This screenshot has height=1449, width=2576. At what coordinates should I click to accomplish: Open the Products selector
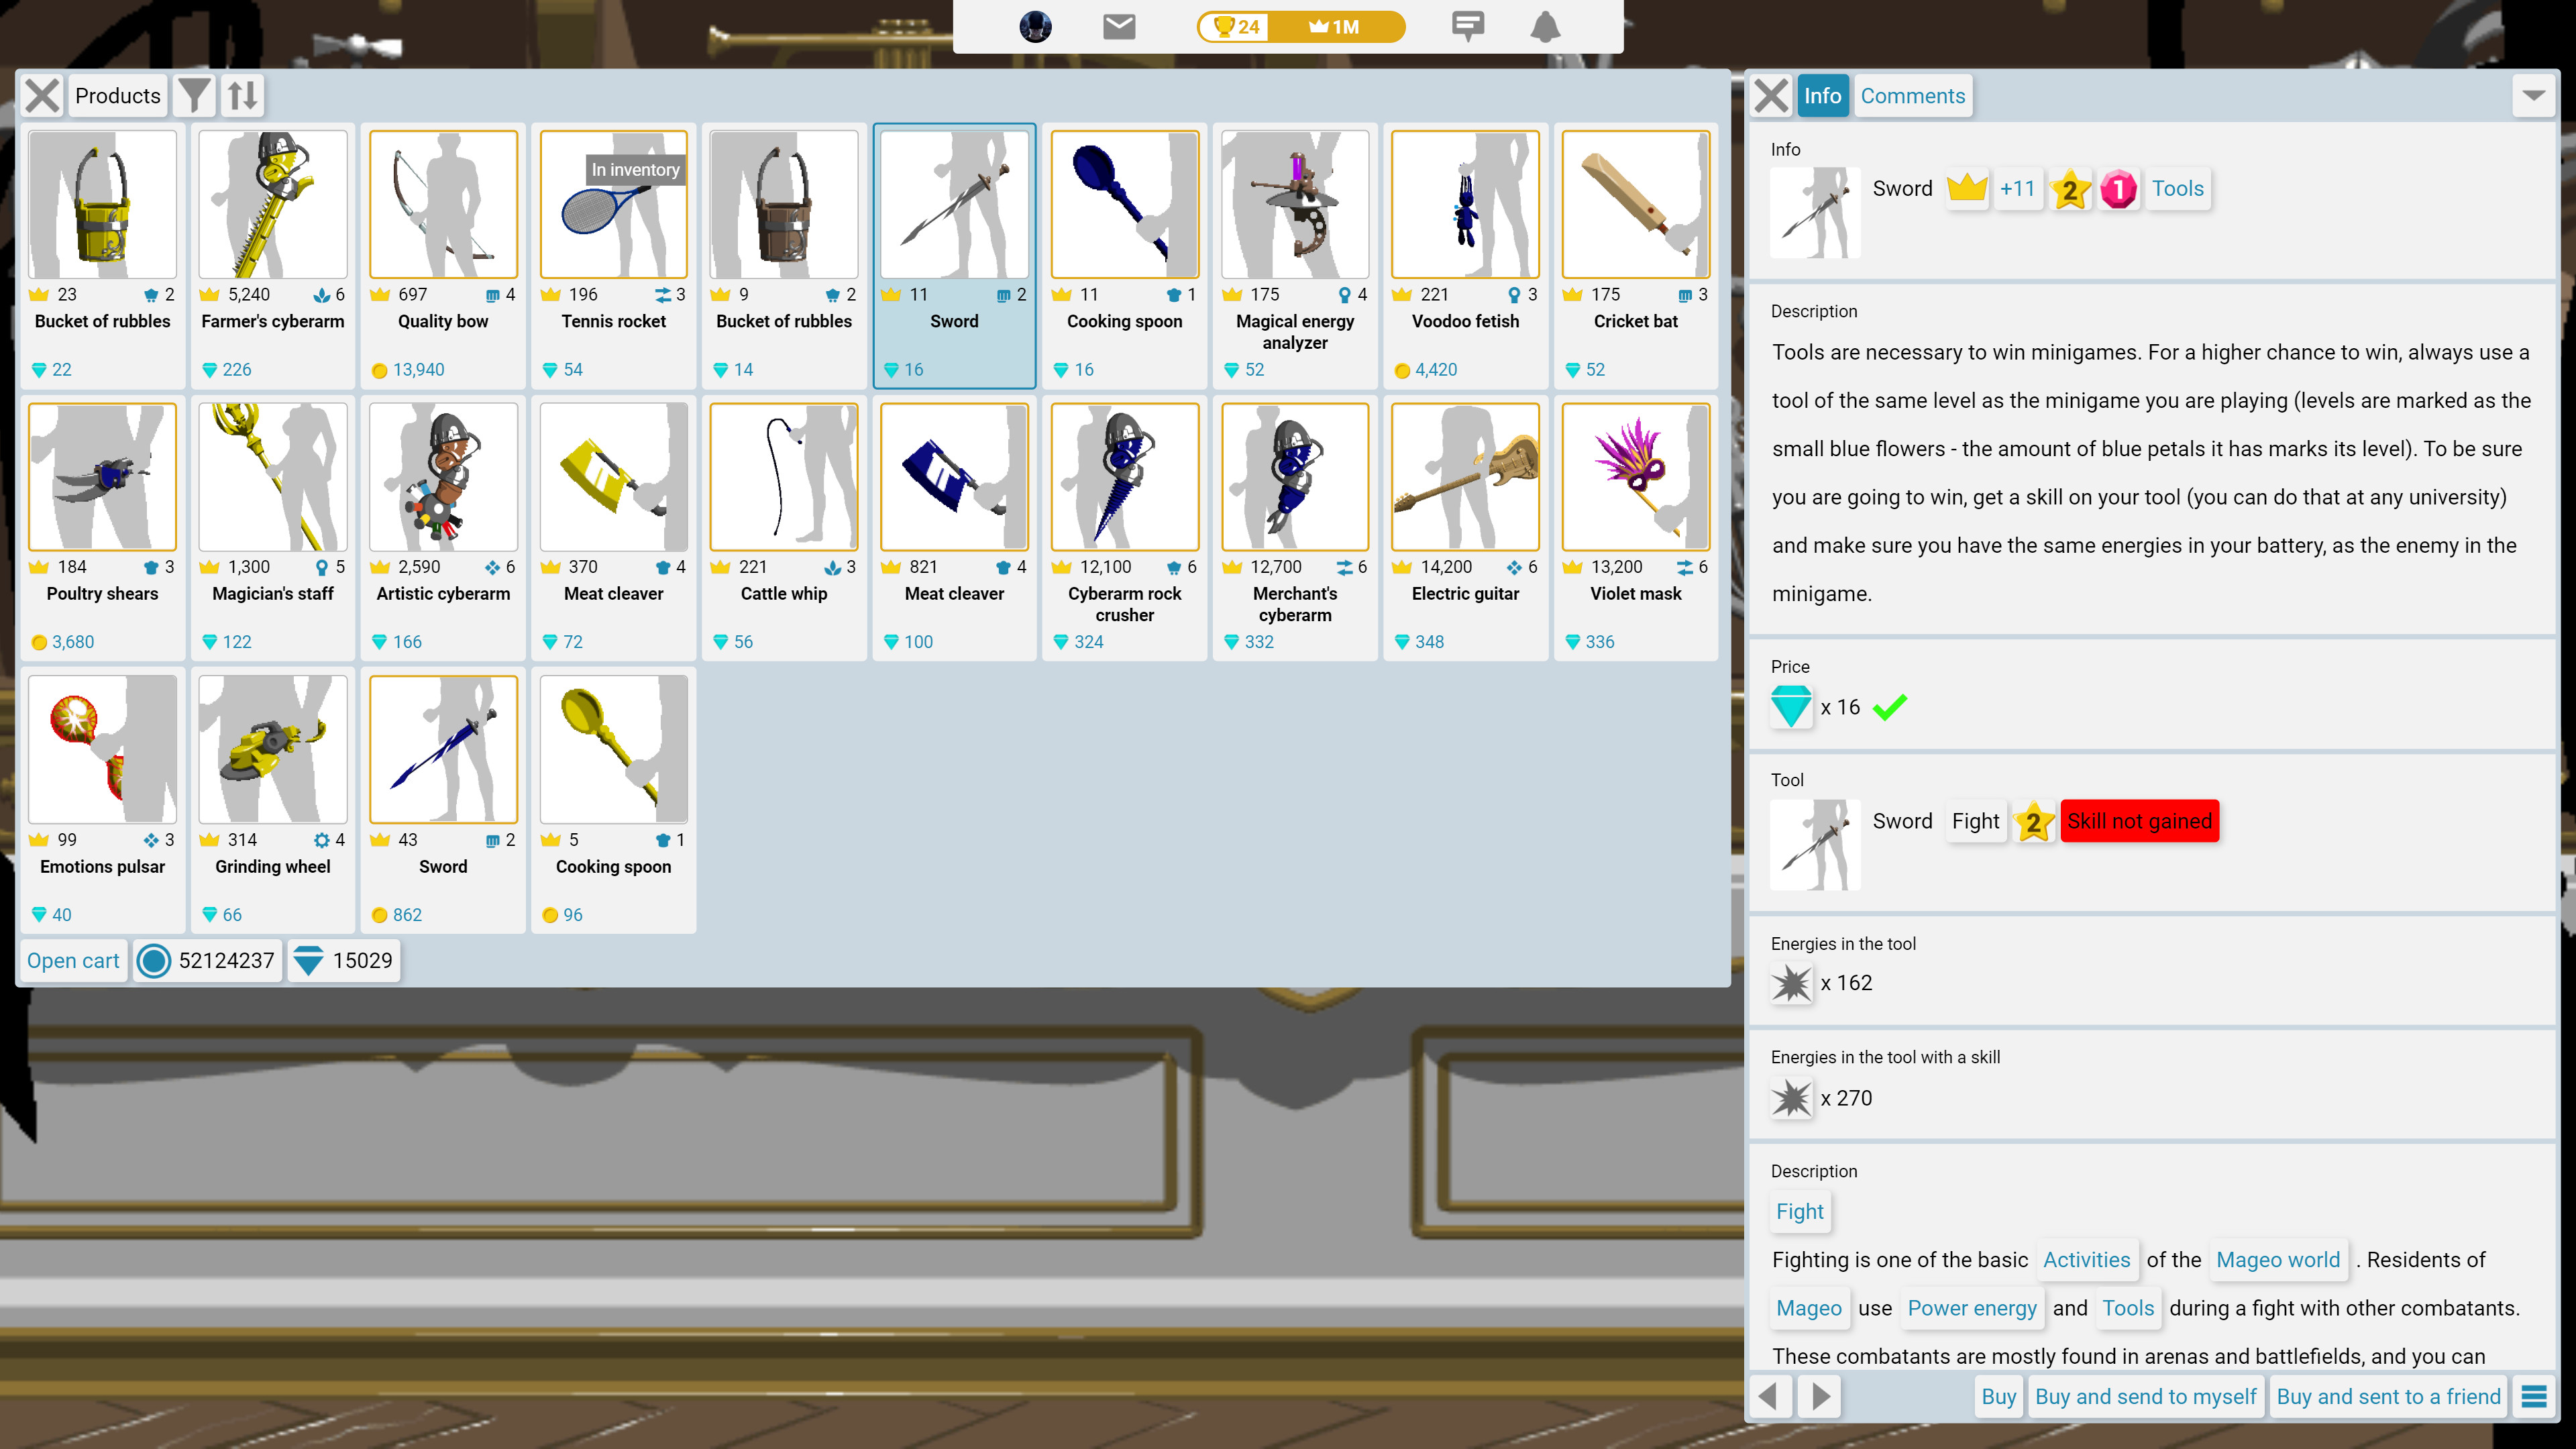[117, 95]
